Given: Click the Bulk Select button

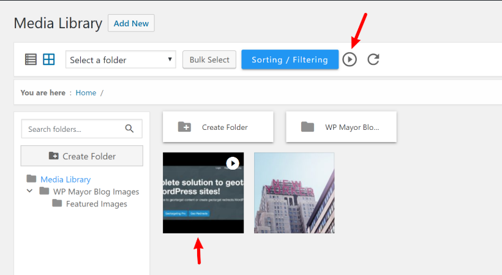Looking at the screenshot, I should point(209,59).
